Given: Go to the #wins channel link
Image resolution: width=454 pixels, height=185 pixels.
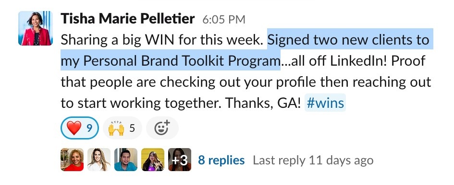Looking at the screenshot, I should coord(325,103).
